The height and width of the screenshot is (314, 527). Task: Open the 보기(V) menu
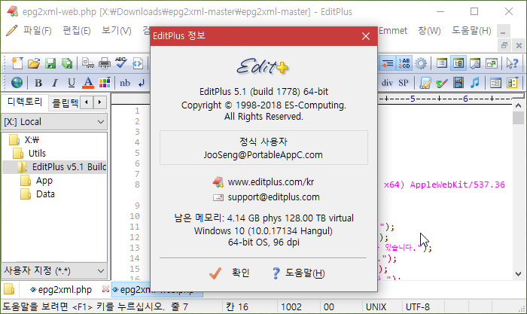[116, 31]
